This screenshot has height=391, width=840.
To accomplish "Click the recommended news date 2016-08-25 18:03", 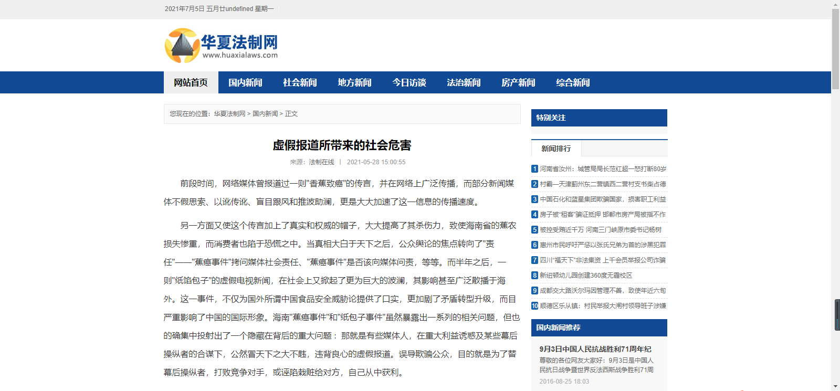I will pos(564,382).
